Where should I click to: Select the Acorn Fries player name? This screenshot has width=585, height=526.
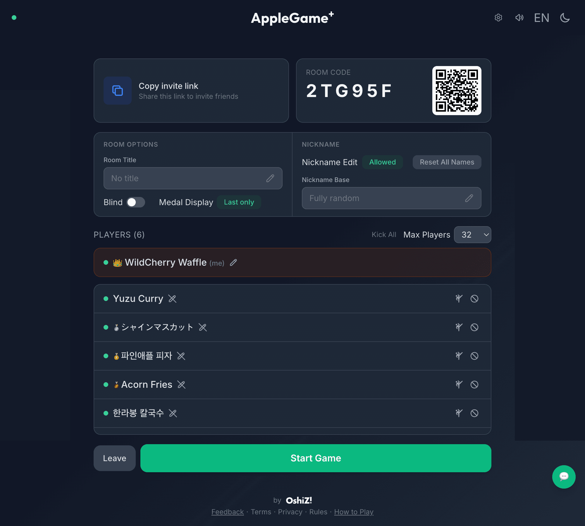click(147, 385)
